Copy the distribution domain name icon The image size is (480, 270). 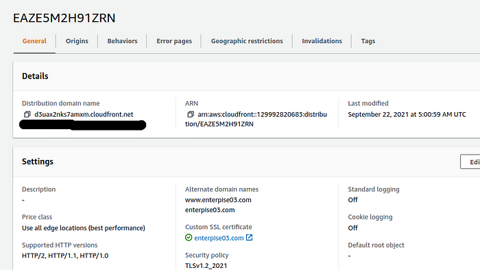[27, 114]
